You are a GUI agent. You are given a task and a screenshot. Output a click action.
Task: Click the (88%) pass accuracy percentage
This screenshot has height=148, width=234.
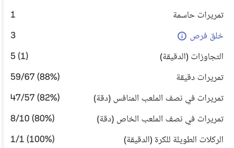click(x=49, y=77)
